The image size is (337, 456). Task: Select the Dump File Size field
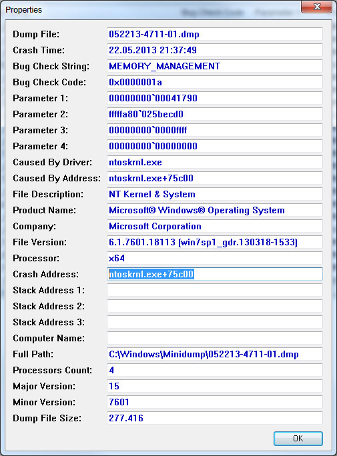pyautogui.click(x=215, y=418)
